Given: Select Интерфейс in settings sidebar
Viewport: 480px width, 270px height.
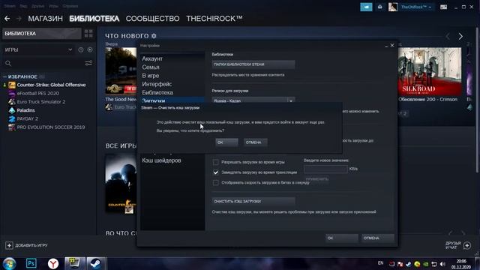Looking at the screenshot, I should 157,84.
